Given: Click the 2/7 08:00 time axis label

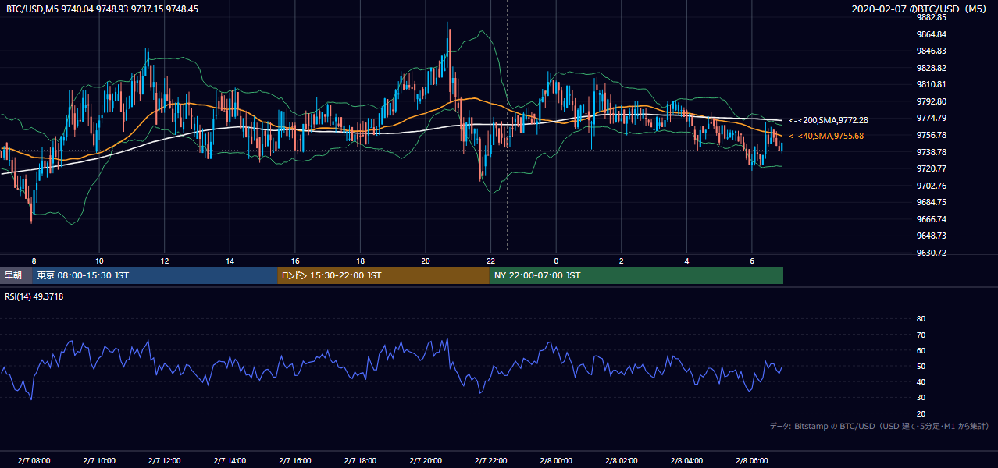Looking at the screenshot, I should click(34, 461).
